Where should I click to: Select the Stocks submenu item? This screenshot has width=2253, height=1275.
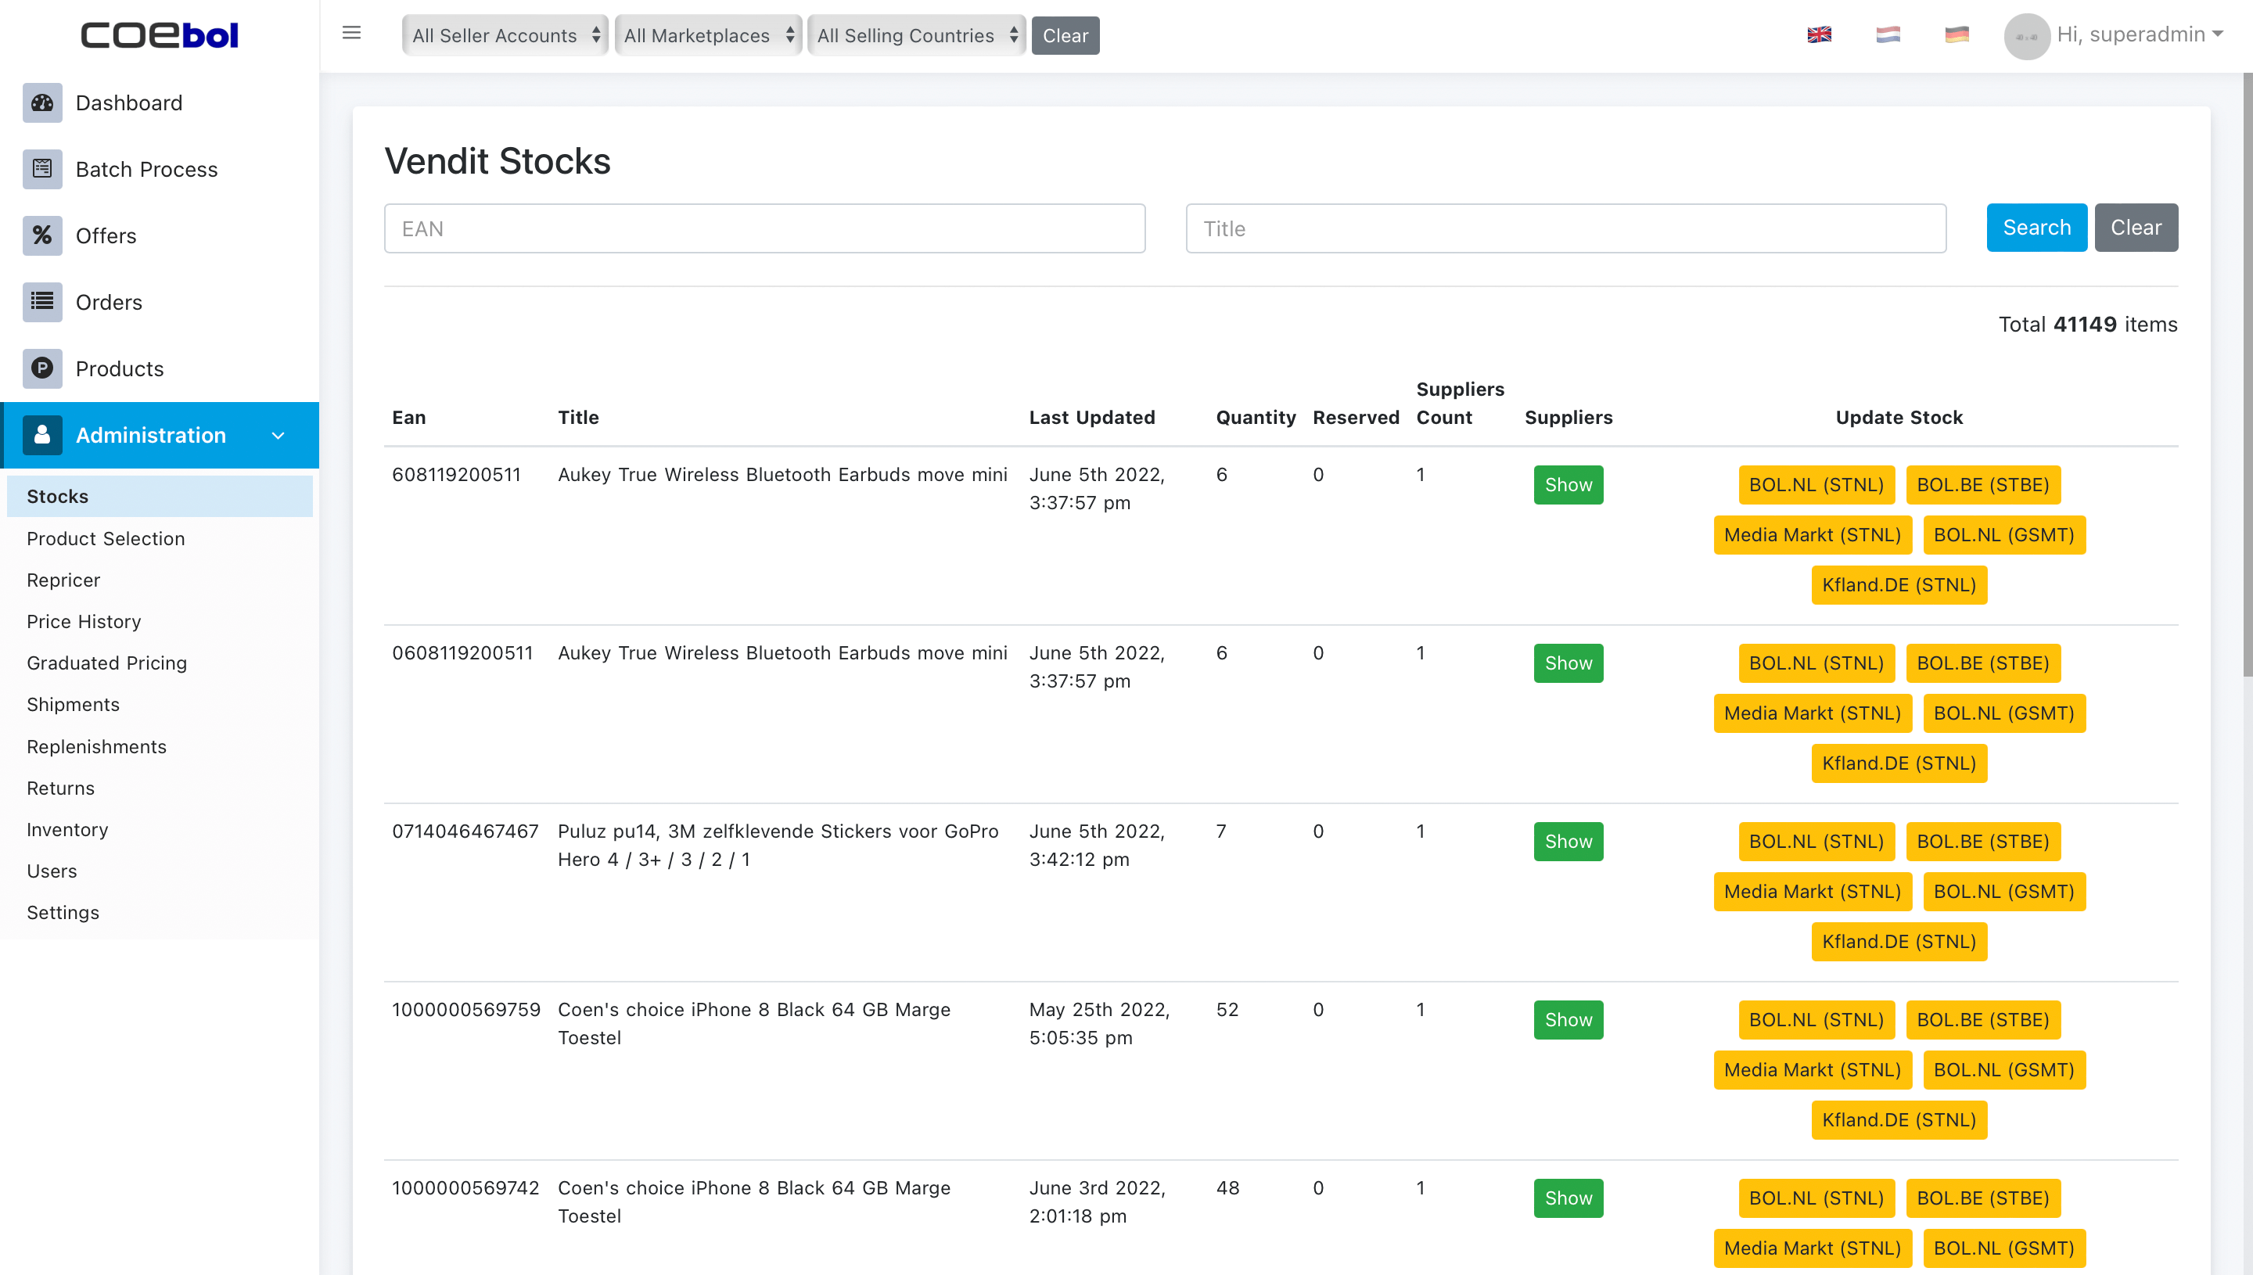point(160,497)
